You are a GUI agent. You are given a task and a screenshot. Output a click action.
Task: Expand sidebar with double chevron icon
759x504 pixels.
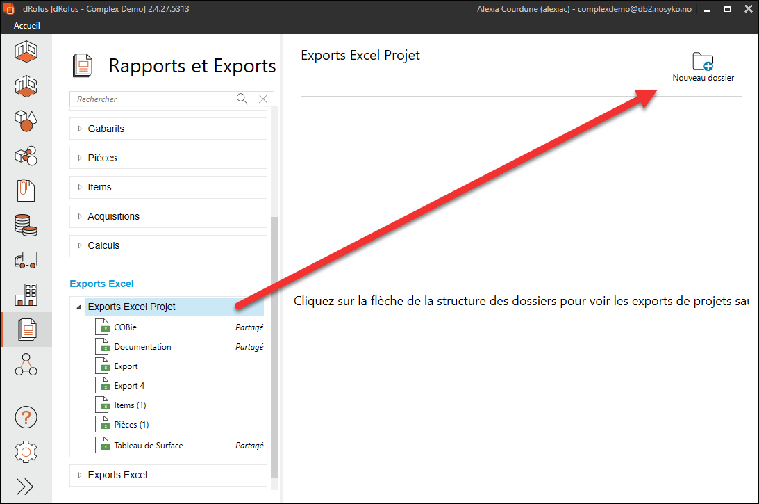coord(25,487)
